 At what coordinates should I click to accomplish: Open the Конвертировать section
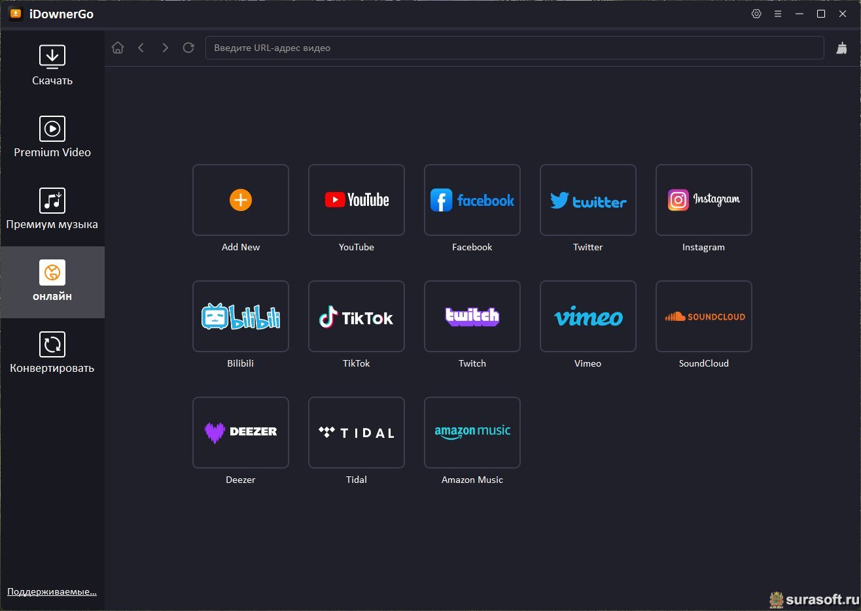[x=52, y=354]
